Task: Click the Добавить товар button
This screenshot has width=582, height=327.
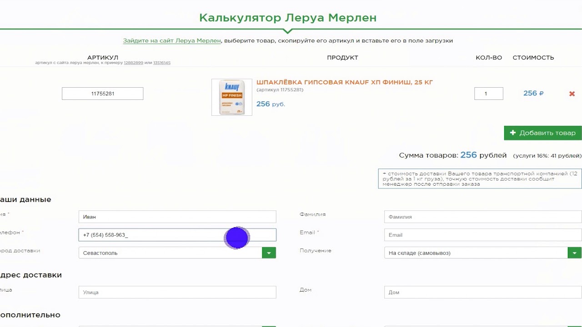Action: (x=543, y=133)
